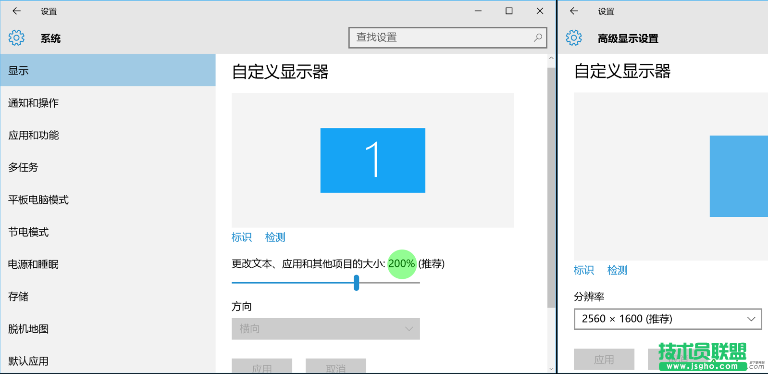This screenshot has width=768, height=374.
Task: Close the System settings window
Action: (540, 11)
